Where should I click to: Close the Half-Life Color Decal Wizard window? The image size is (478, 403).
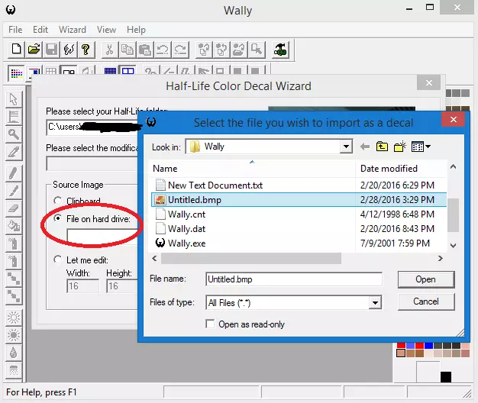pyautogui.click(x=429, y=83)
